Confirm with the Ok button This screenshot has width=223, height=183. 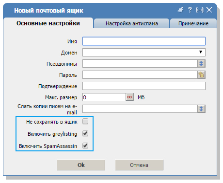coord(81,165)
